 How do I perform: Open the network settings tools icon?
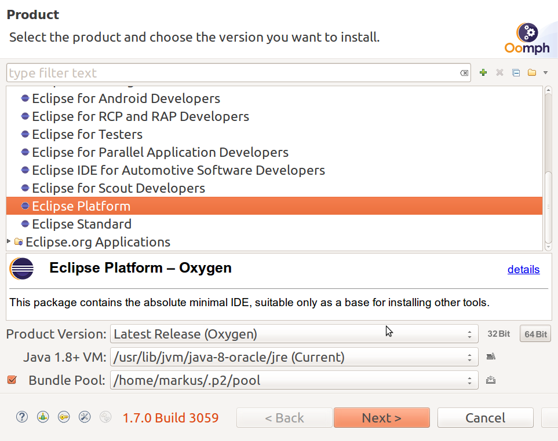click(x=85, y=417)
